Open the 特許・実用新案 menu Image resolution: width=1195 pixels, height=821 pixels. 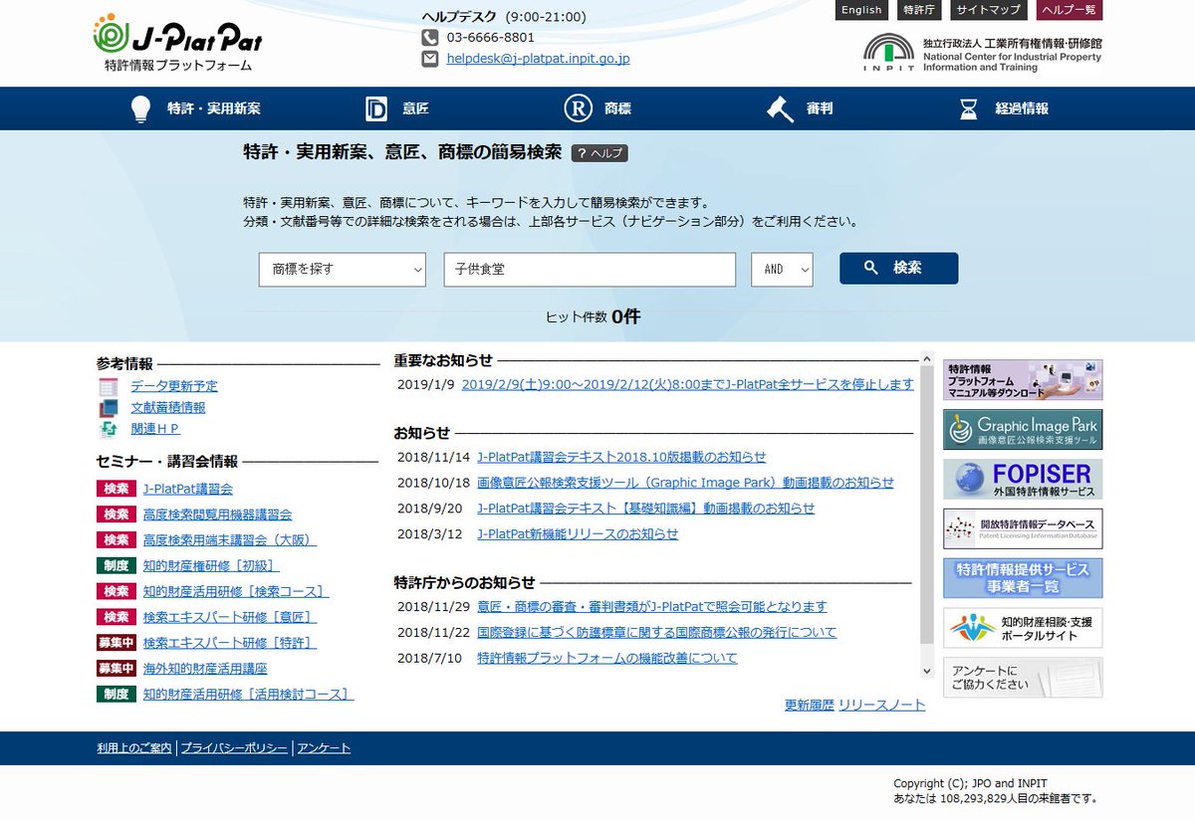pos(214,108)
